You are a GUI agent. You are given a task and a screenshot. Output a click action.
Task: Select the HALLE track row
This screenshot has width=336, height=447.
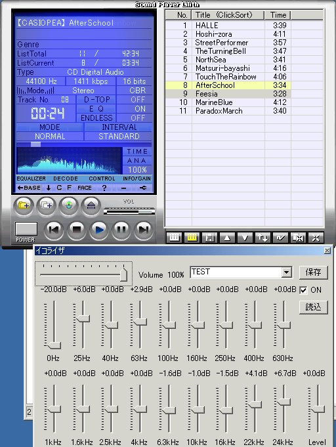click(228, 26)
